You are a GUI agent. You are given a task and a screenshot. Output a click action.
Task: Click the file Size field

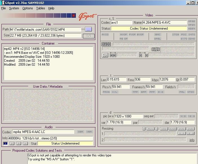[45, 36]
